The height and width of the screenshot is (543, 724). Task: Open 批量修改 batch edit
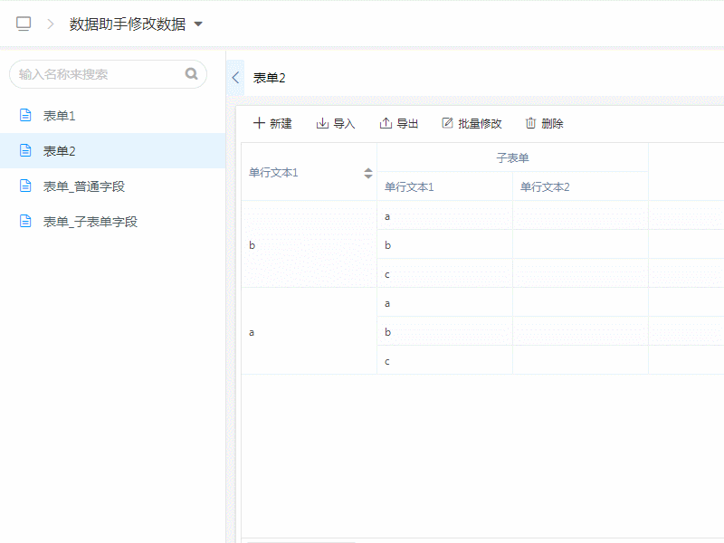point(472,123)
